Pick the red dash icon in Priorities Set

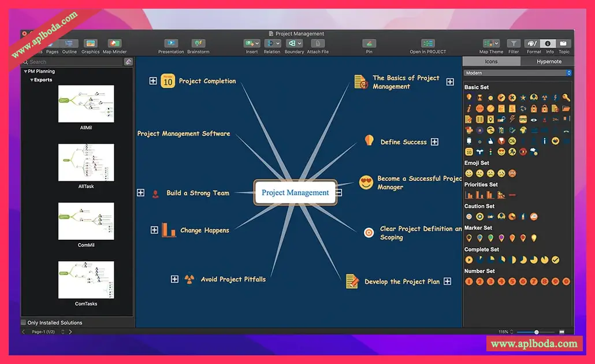pos(512,195)
